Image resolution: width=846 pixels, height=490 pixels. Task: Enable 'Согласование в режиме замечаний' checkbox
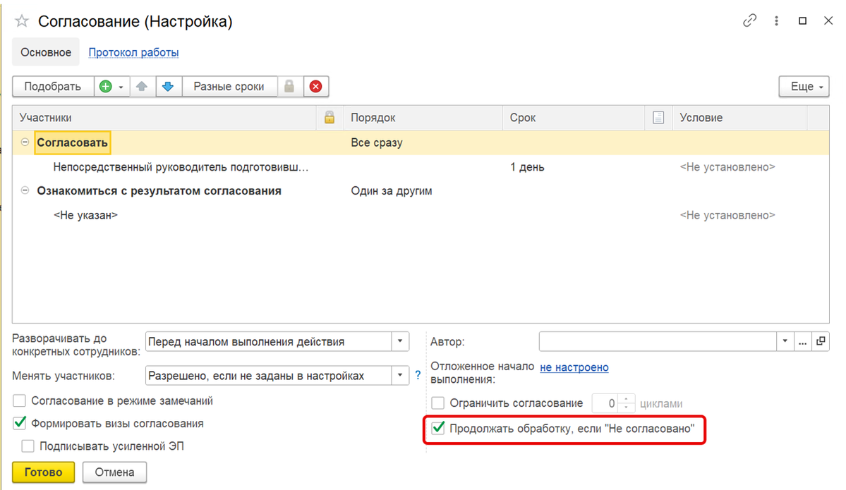click(20, 401)
